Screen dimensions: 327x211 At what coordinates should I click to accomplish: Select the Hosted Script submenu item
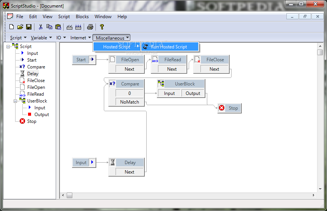click(x=117, y=47)
